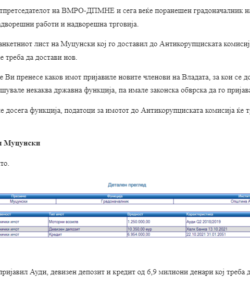Select the 'Девизен депозит' cell
250x292 pixels.
[x=87, y=229]
